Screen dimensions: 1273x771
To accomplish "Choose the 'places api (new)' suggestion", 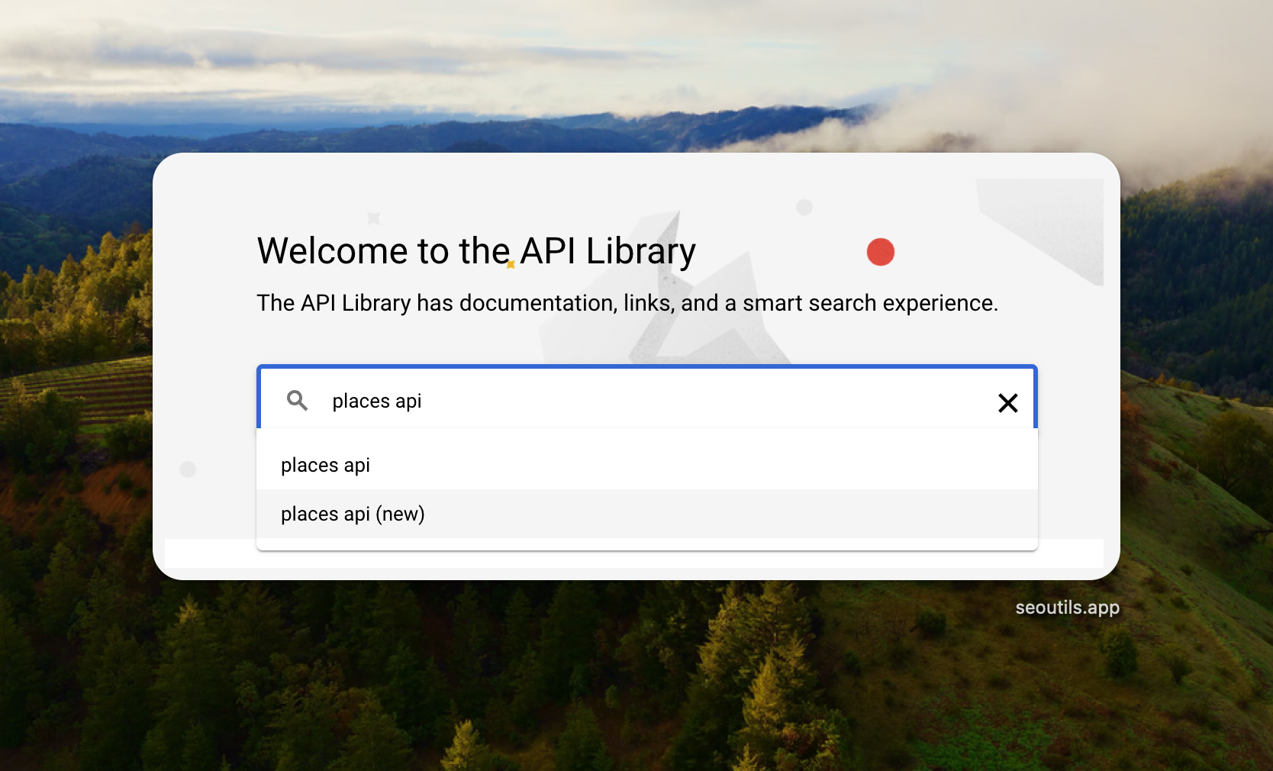I will coord(353,514).
